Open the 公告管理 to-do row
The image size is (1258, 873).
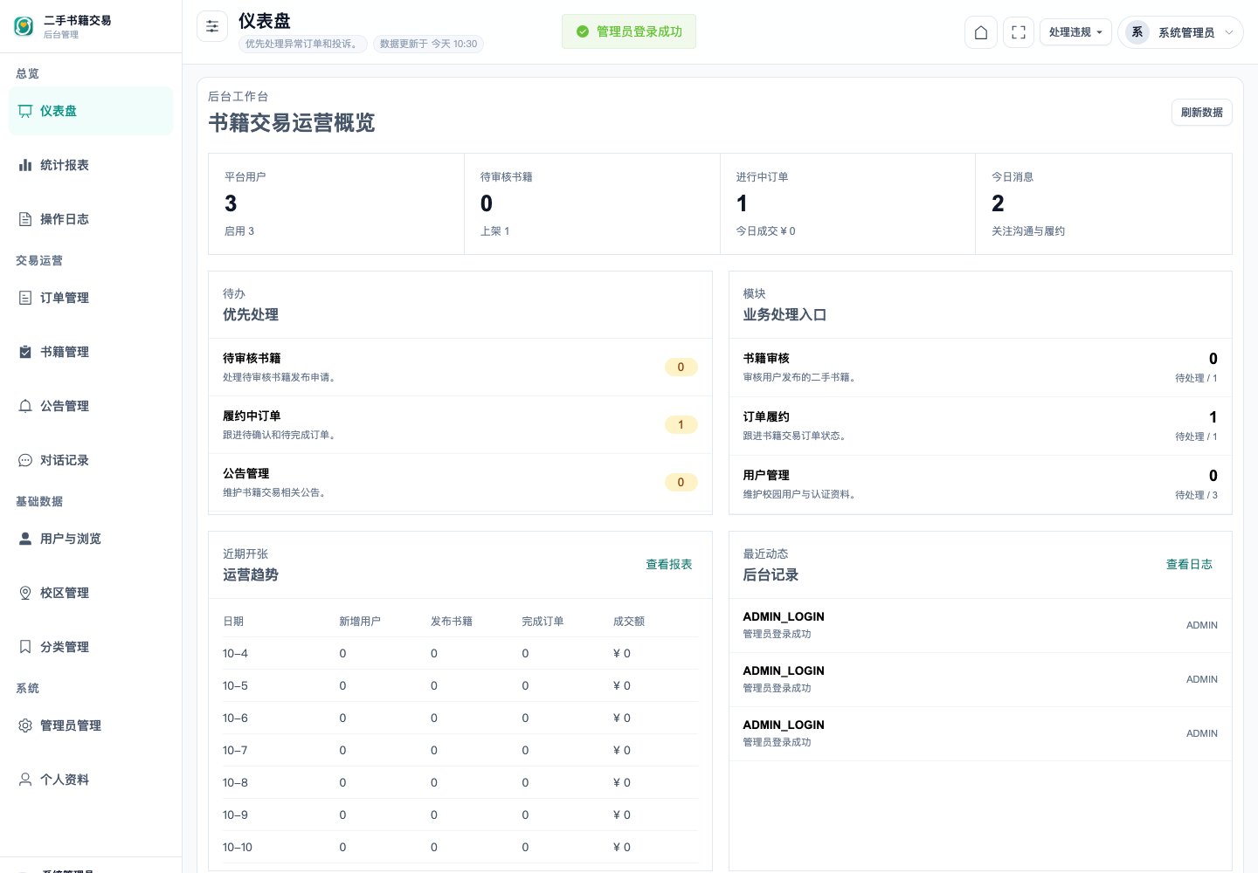tap(460, 483)
